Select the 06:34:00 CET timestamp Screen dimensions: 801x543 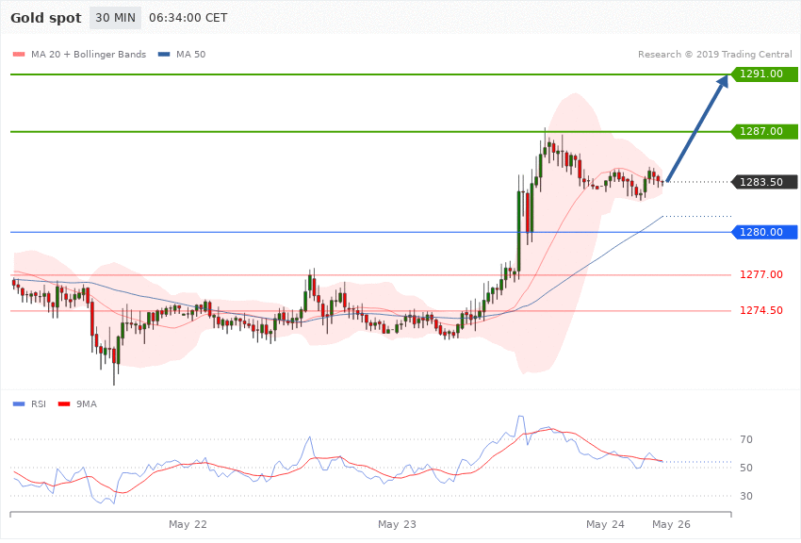[x=188, y=18]
